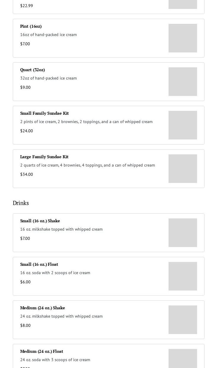Viewport: 217px width, 368px height.
Task: Choose the Large Family Sundae Kit title
Action: 44,157
